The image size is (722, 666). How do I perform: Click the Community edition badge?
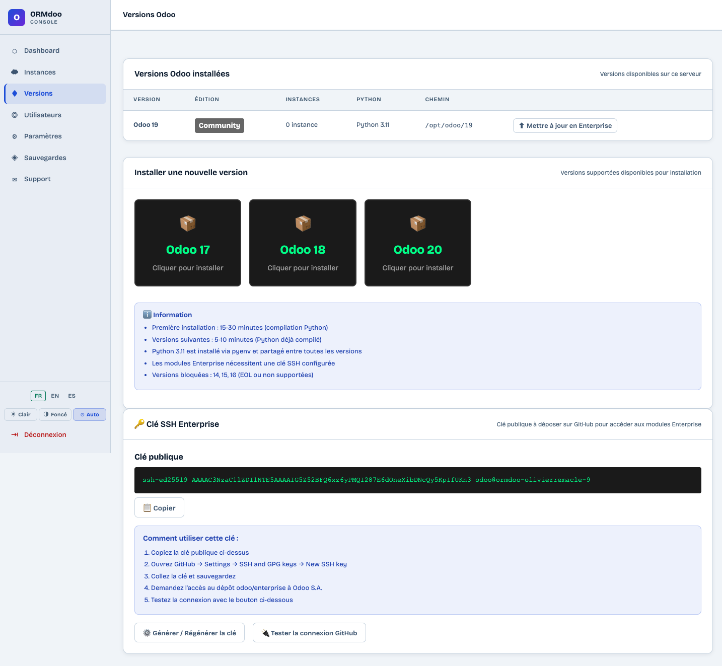[220, 125]
